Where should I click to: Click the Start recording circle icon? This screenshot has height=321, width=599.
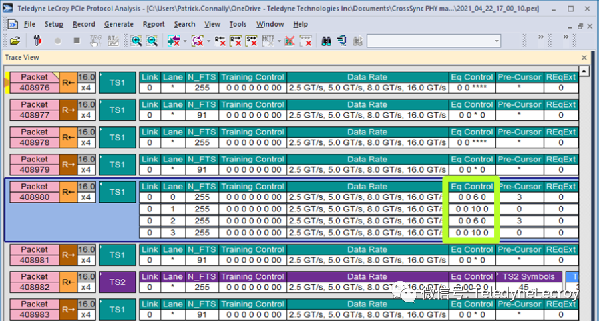(x=57, y=41)
